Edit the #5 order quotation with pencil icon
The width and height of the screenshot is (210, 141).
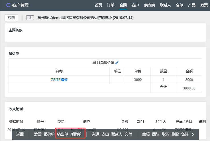pos(117,63)
